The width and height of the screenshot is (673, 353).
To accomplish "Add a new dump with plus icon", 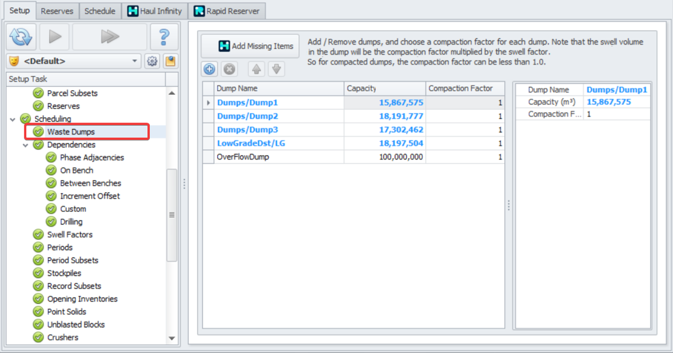I will pos(210,69).
